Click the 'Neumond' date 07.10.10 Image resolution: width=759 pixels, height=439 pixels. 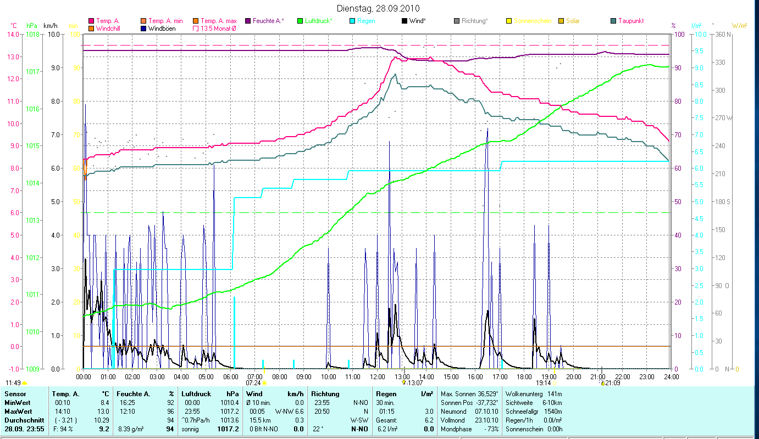click(487, 411)
